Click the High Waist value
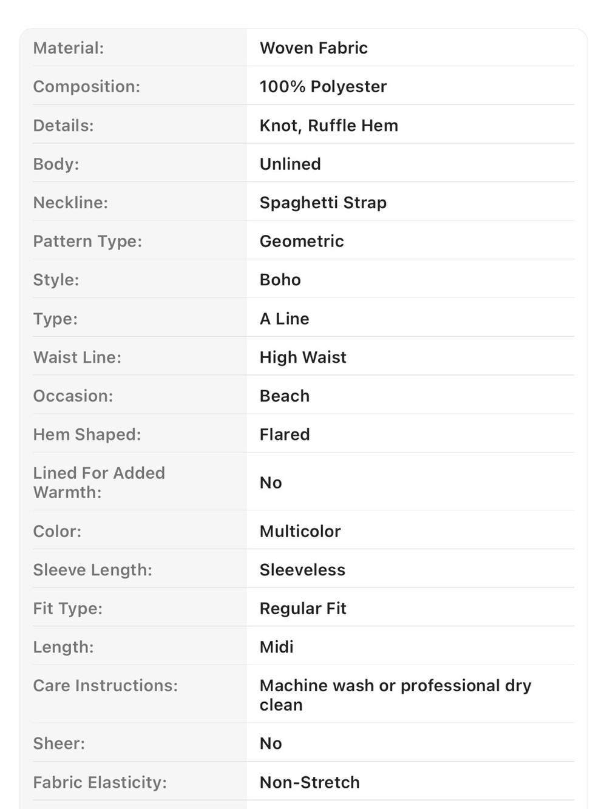 pos(303,357)
